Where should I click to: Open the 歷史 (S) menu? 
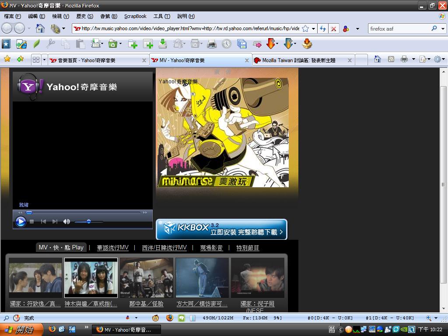[84, 16]
